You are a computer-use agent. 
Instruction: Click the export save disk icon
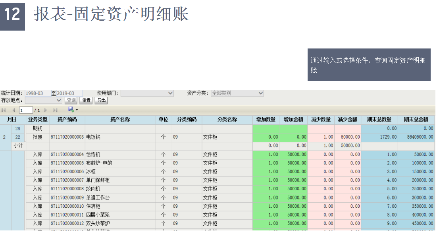click(71, 110)
